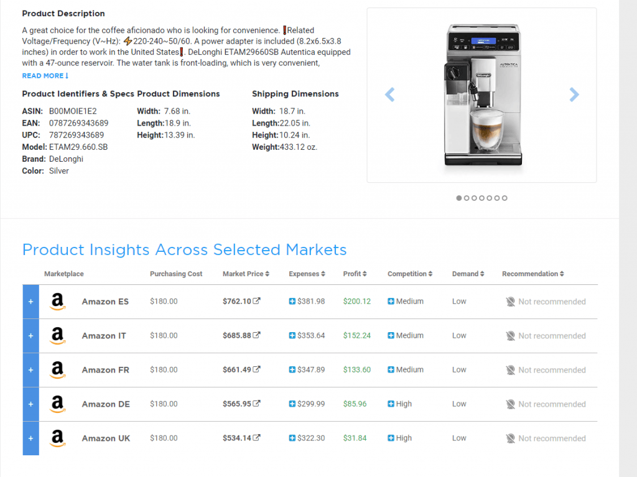This screenshot has height=477, width=637.
Task: Expand Amazon ES expenses plus icon
Action: (x=292, y=301)
